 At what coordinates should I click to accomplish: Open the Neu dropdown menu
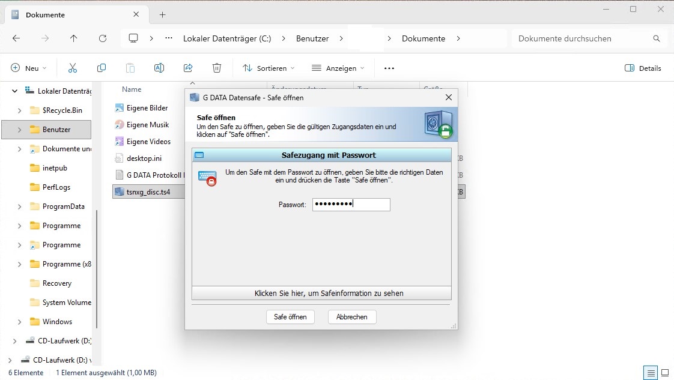tap(28, 68)
